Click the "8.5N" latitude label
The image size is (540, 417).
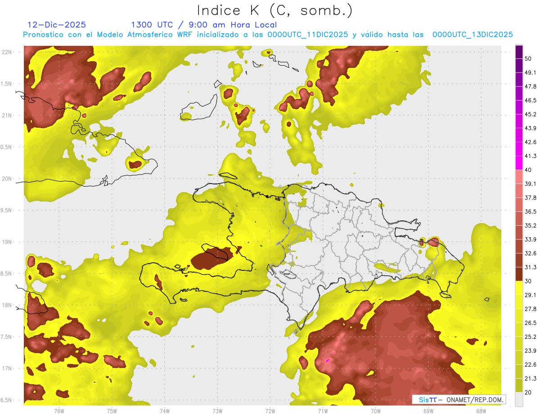click(x=7, y=274)
